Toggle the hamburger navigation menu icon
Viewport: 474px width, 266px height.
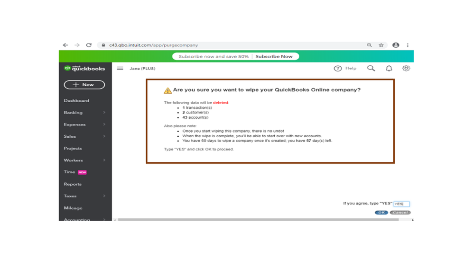pos(120,68)
